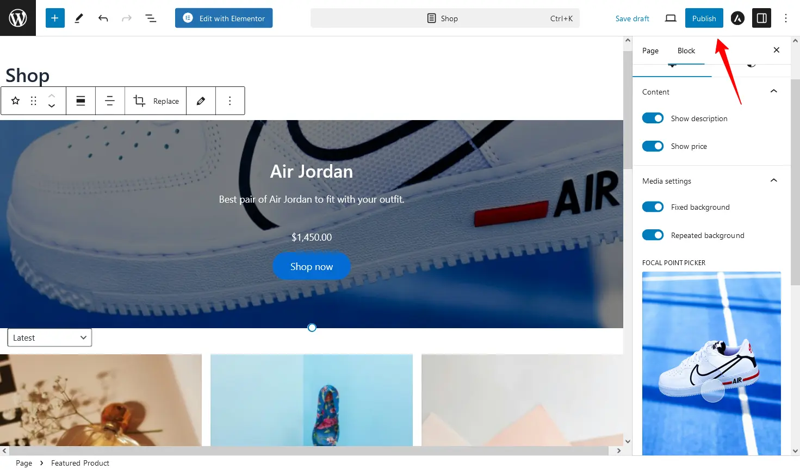Click the middle product thumbnail with floral sandal
800x470 pixels.
coord(312,400)
